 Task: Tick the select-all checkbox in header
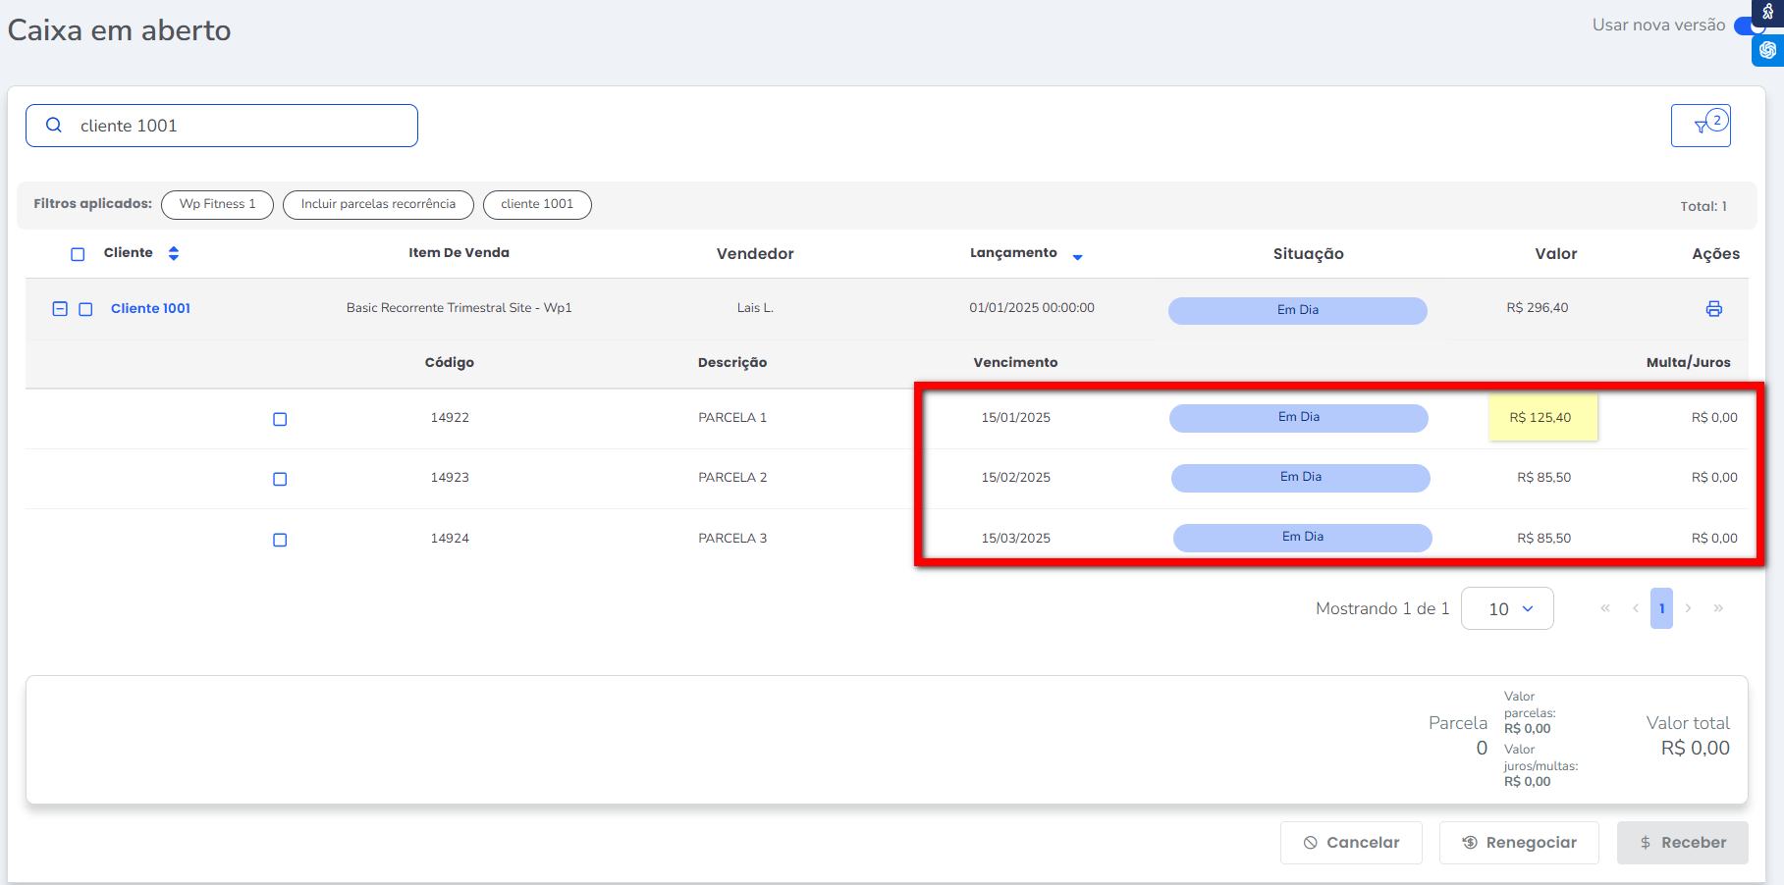(78, 254)
